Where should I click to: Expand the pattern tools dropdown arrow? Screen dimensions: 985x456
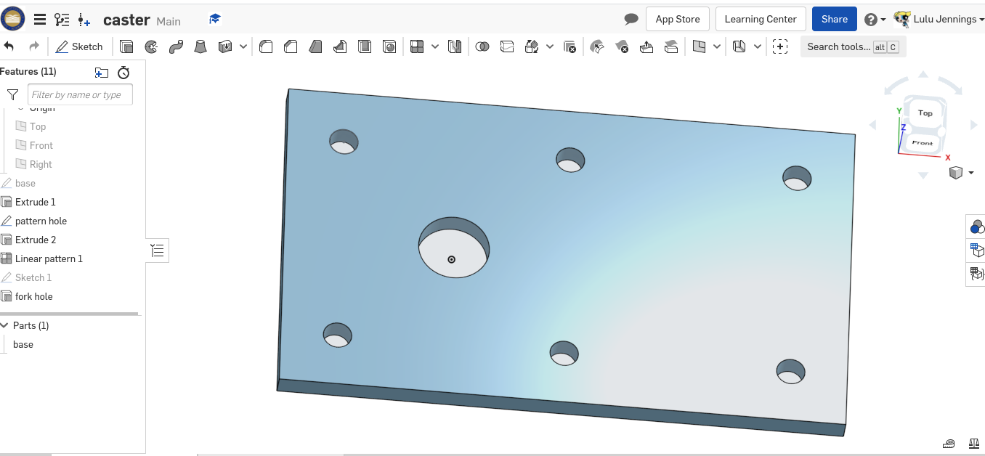[x=435, y=46]
